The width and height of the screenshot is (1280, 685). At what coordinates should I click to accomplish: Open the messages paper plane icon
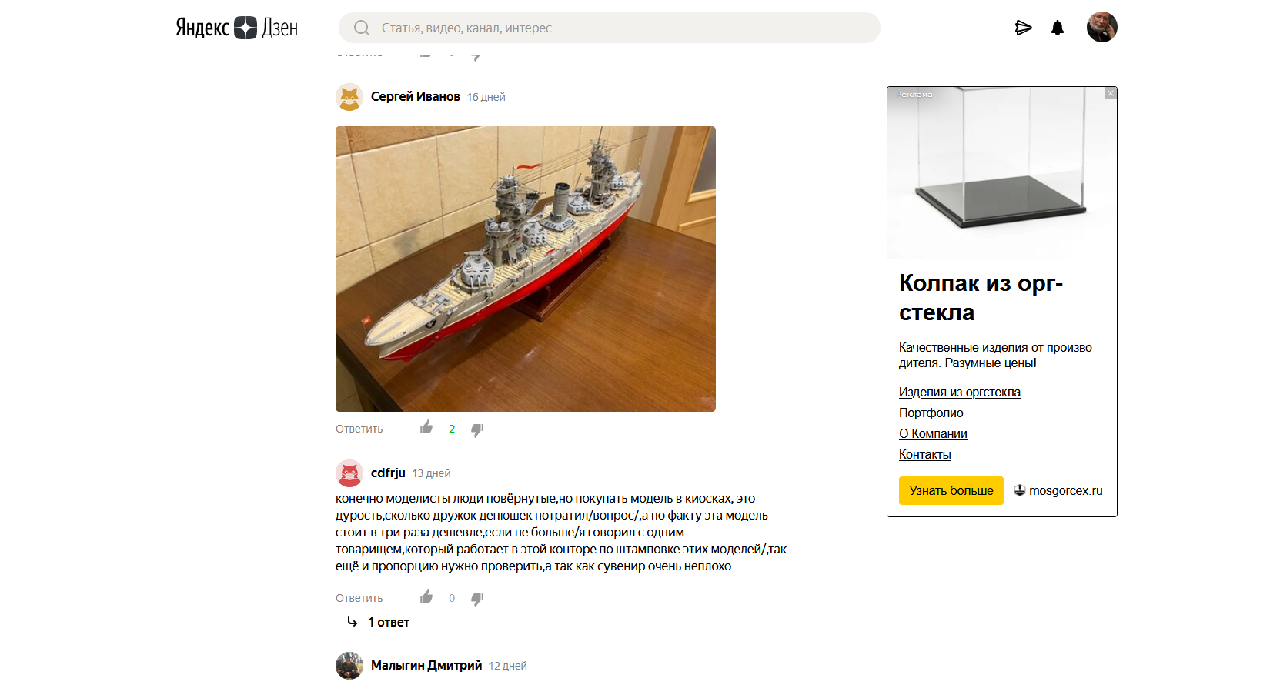[x=1023, y=28]
